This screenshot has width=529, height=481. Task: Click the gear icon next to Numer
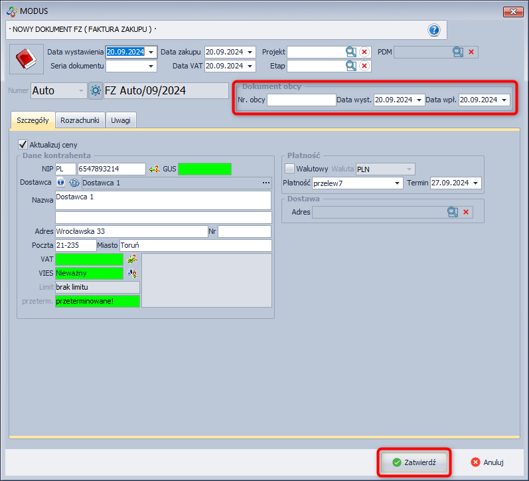point(96,91)
